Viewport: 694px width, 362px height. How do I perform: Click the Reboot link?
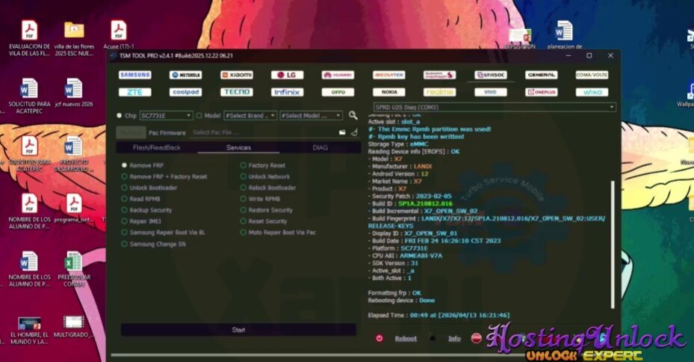click(x=406, y=339)
